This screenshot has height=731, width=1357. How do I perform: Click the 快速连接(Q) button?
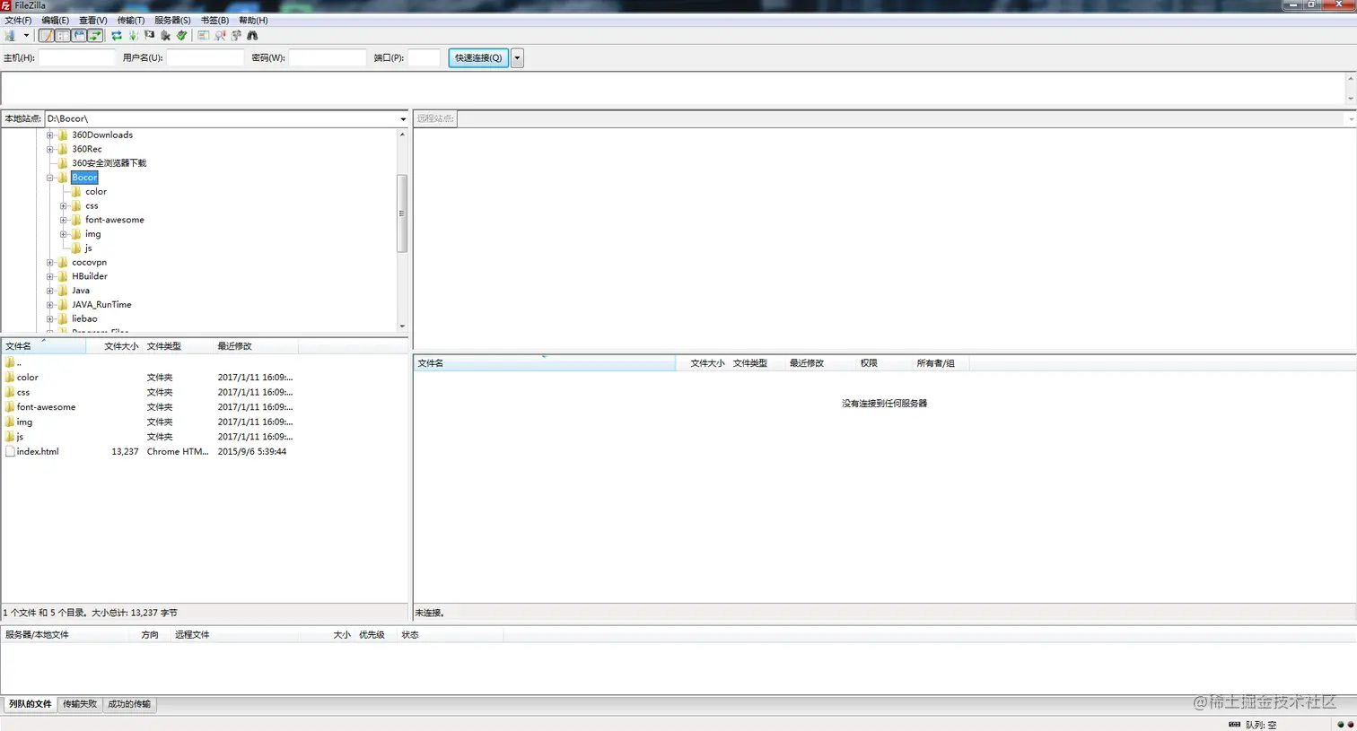pyautogui.click(x=478, y=57)
